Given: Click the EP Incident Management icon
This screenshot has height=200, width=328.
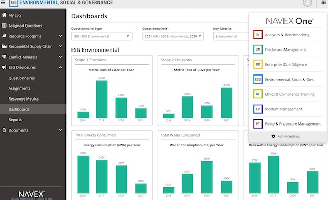Looking at the screenshot, I should click(x=258, y=109).
